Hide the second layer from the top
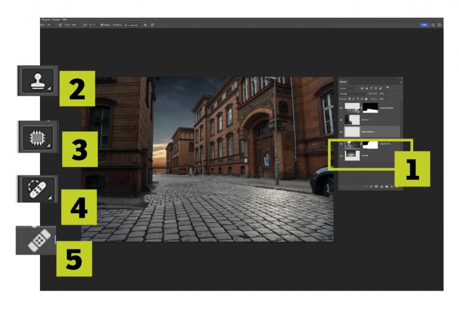 (341, 120)
